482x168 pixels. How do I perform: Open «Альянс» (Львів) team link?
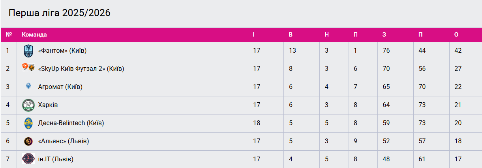tap(63, 141)
